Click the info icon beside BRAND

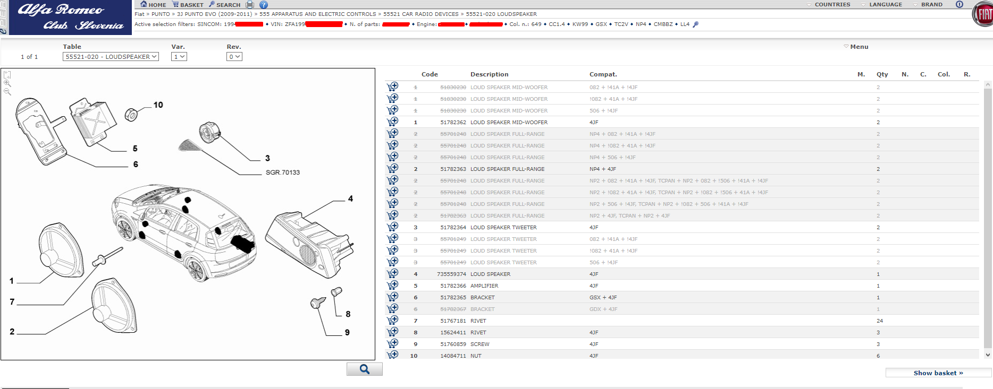point(960,4)
